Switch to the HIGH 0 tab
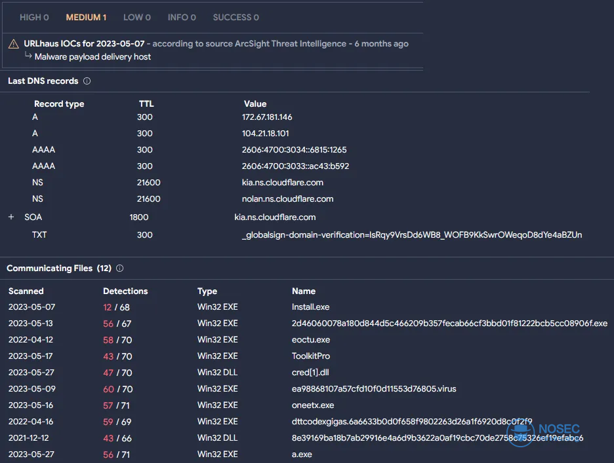 [34, 17]
